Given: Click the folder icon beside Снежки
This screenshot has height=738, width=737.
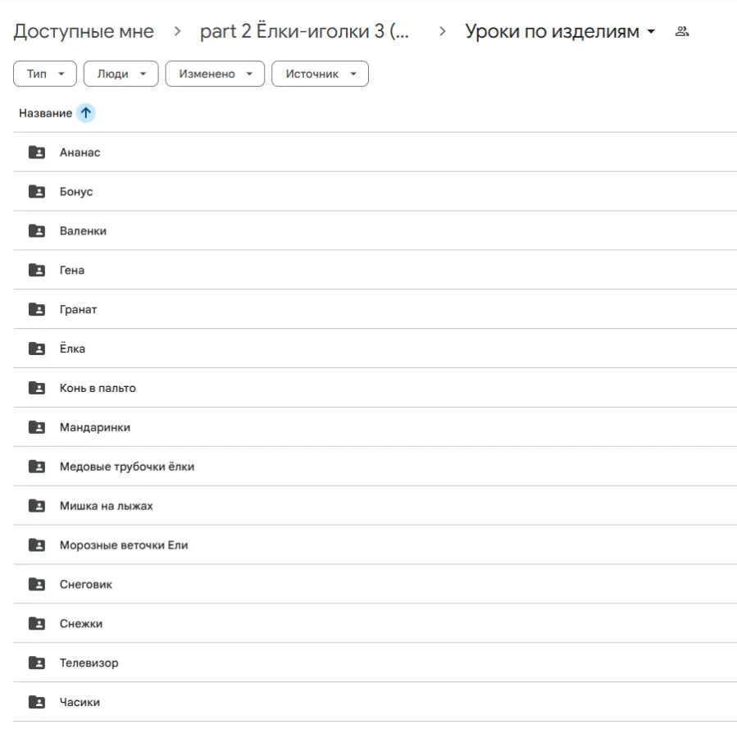Looking at the screenshot, I should 36,623.
